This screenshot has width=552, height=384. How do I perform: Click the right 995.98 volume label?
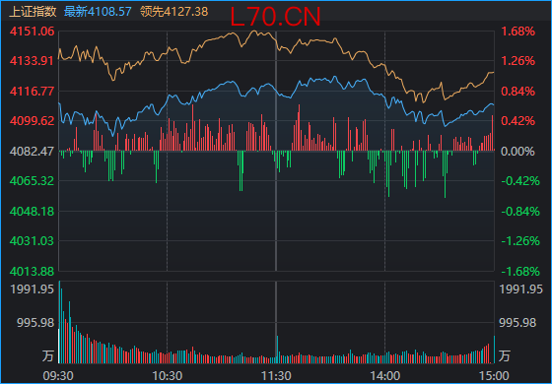(x=517, y=323)
